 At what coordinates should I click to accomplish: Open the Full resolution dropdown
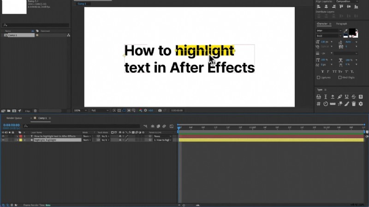[100, 110]
